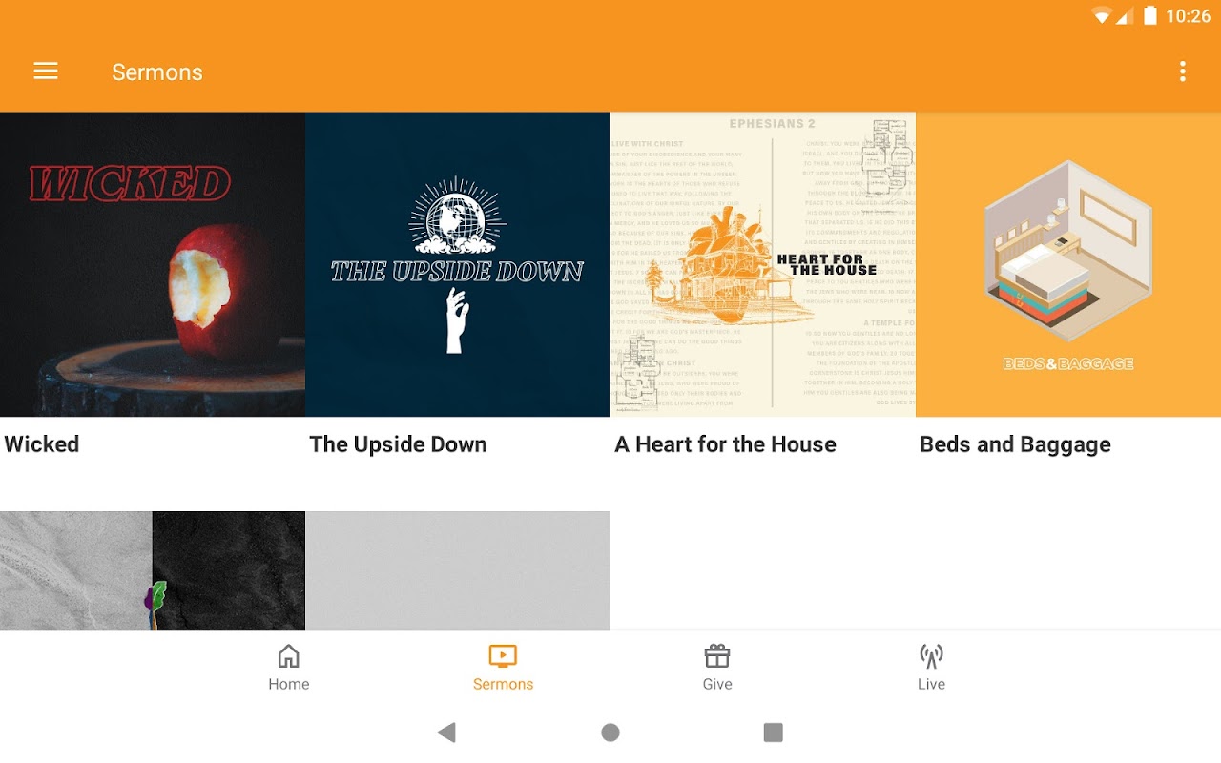
Task: Select 'The Upside Down' title text
Action: (398, 444)
